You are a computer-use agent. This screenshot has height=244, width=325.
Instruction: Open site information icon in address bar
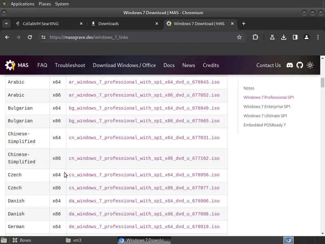point(43,37)
